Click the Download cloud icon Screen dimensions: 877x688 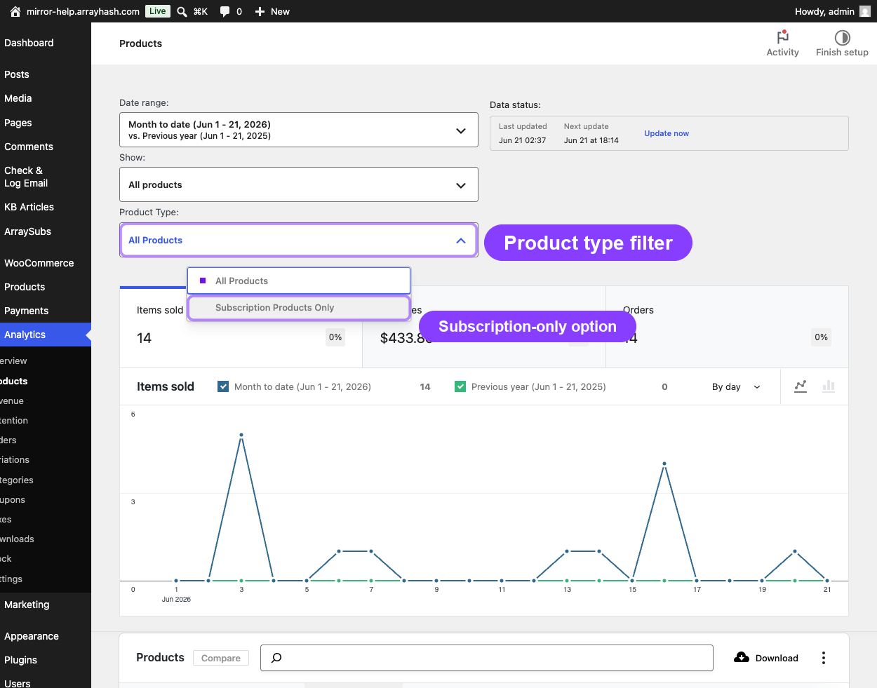click(x=742, y=657)
